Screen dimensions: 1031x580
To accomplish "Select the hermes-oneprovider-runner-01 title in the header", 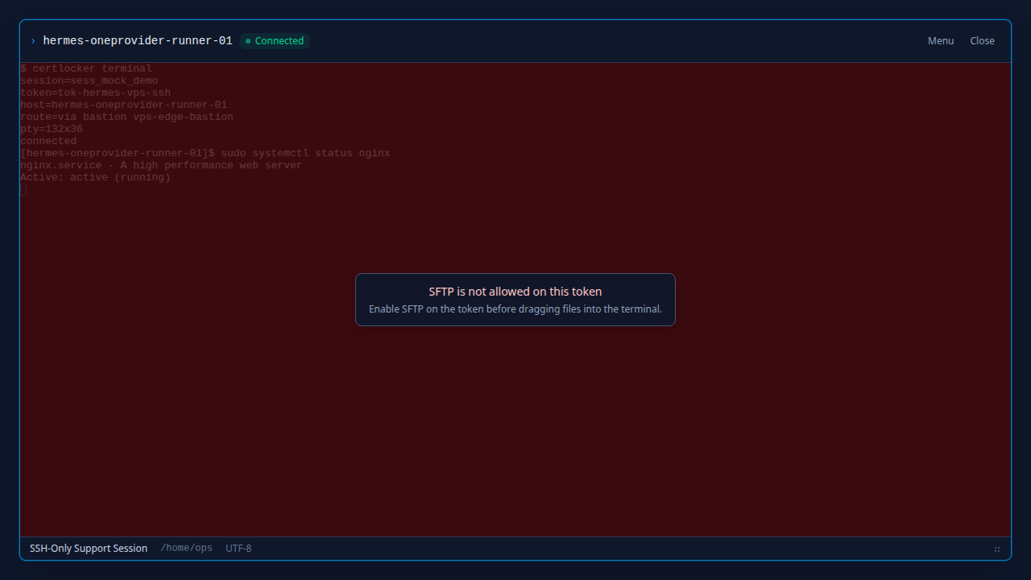I will pos(138,41).
